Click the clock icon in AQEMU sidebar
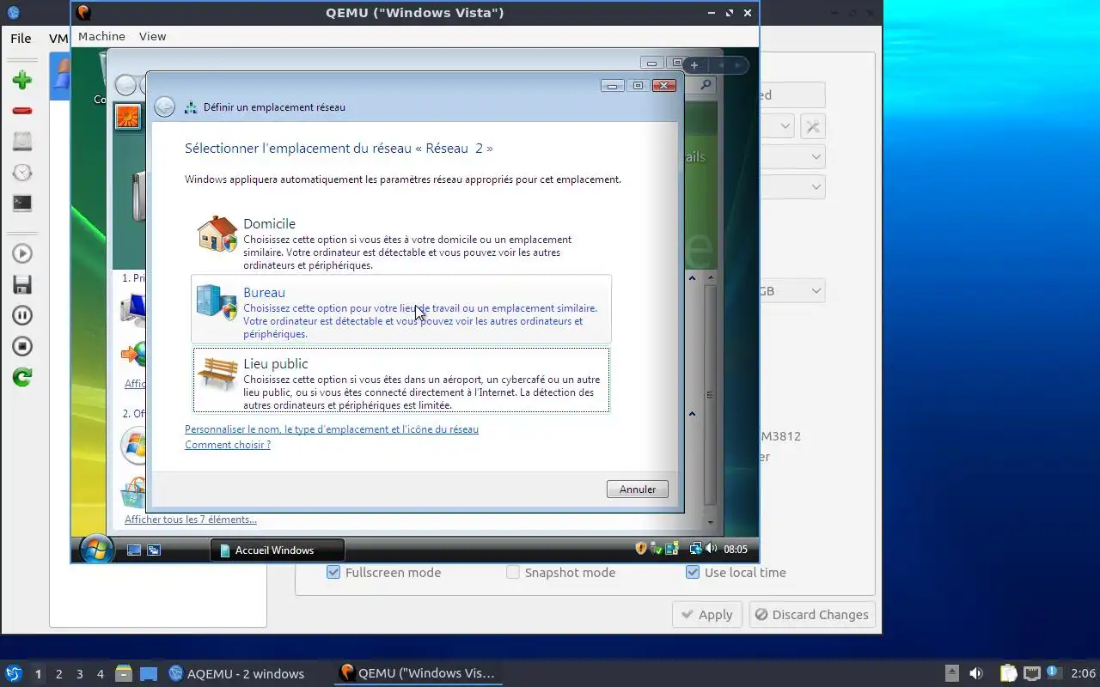This screenshot has height=687, width=1100. tap(22, 173)
